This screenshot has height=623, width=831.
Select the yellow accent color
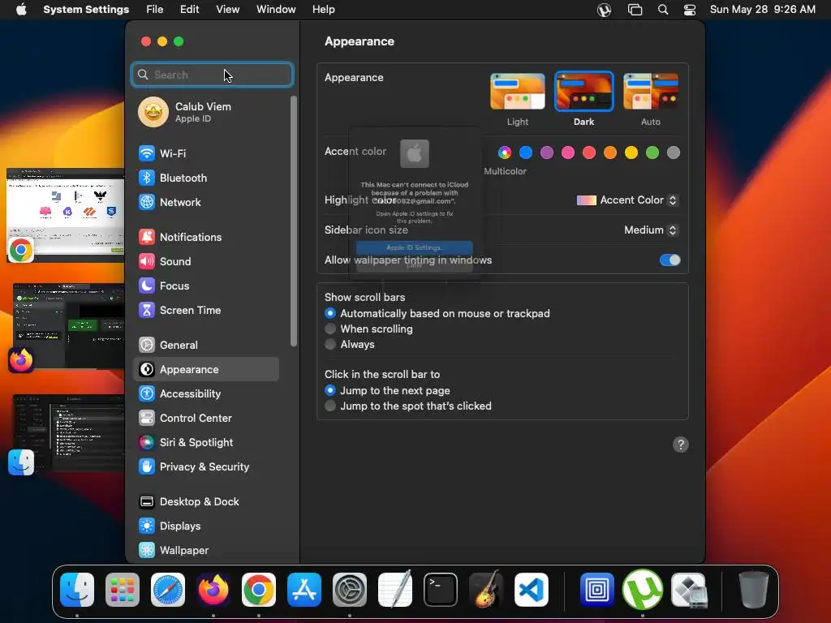coord(631,153)
